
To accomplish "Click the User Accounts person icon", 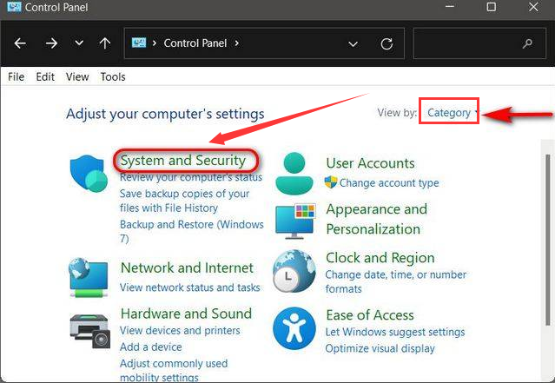I will coord(294,172).
